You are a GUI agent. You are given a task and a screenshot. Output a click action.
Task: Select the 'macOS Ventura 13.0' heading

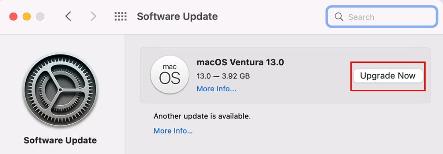(240, 62)
